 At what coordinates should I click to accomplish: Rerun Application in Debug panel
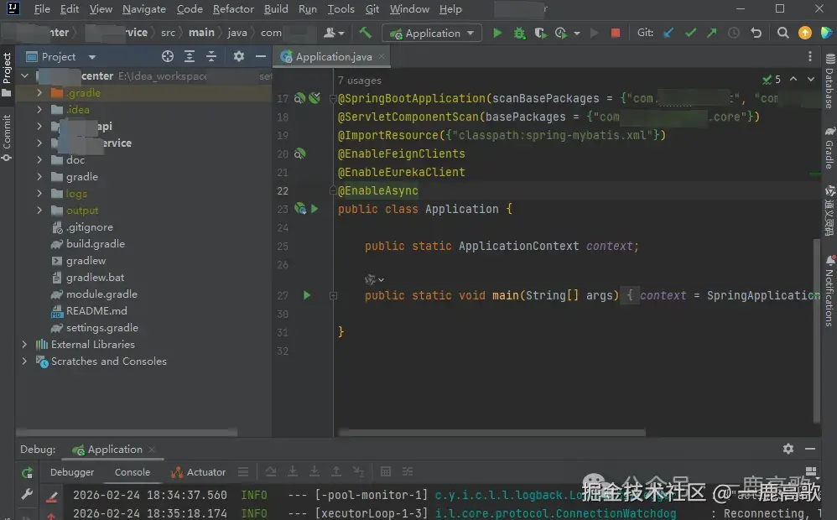[x=27, y=473]
